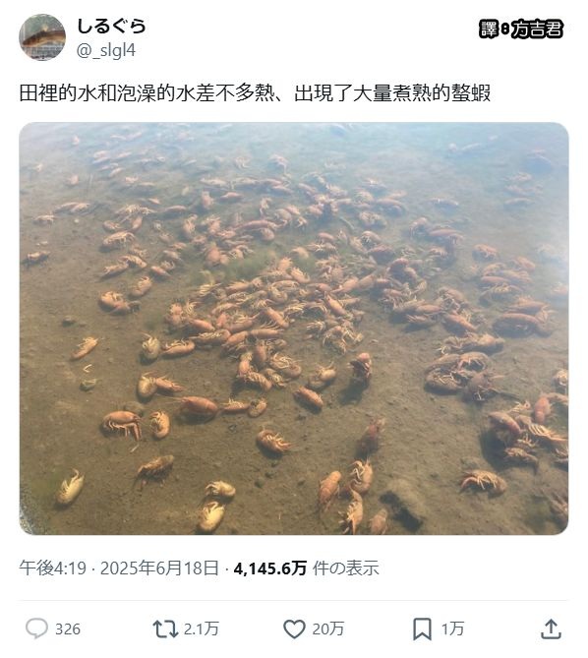The height and width of the screenshot is (658, 588).
Task: Bookmark this post with bookmark icon
Action: click(422, 628)
